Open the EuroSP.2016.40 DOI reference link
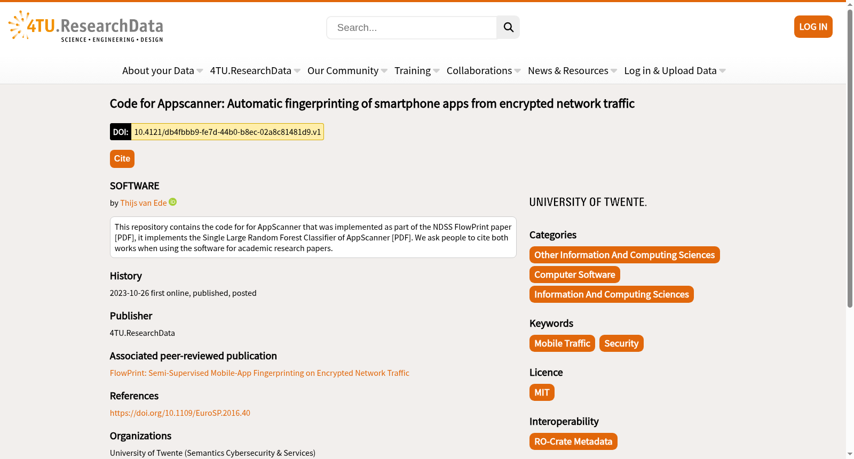This screenshot has height=459, width=854. 180,413
